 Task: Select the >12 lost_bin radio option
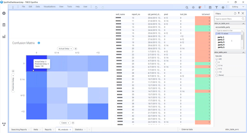tap(217, 72)
